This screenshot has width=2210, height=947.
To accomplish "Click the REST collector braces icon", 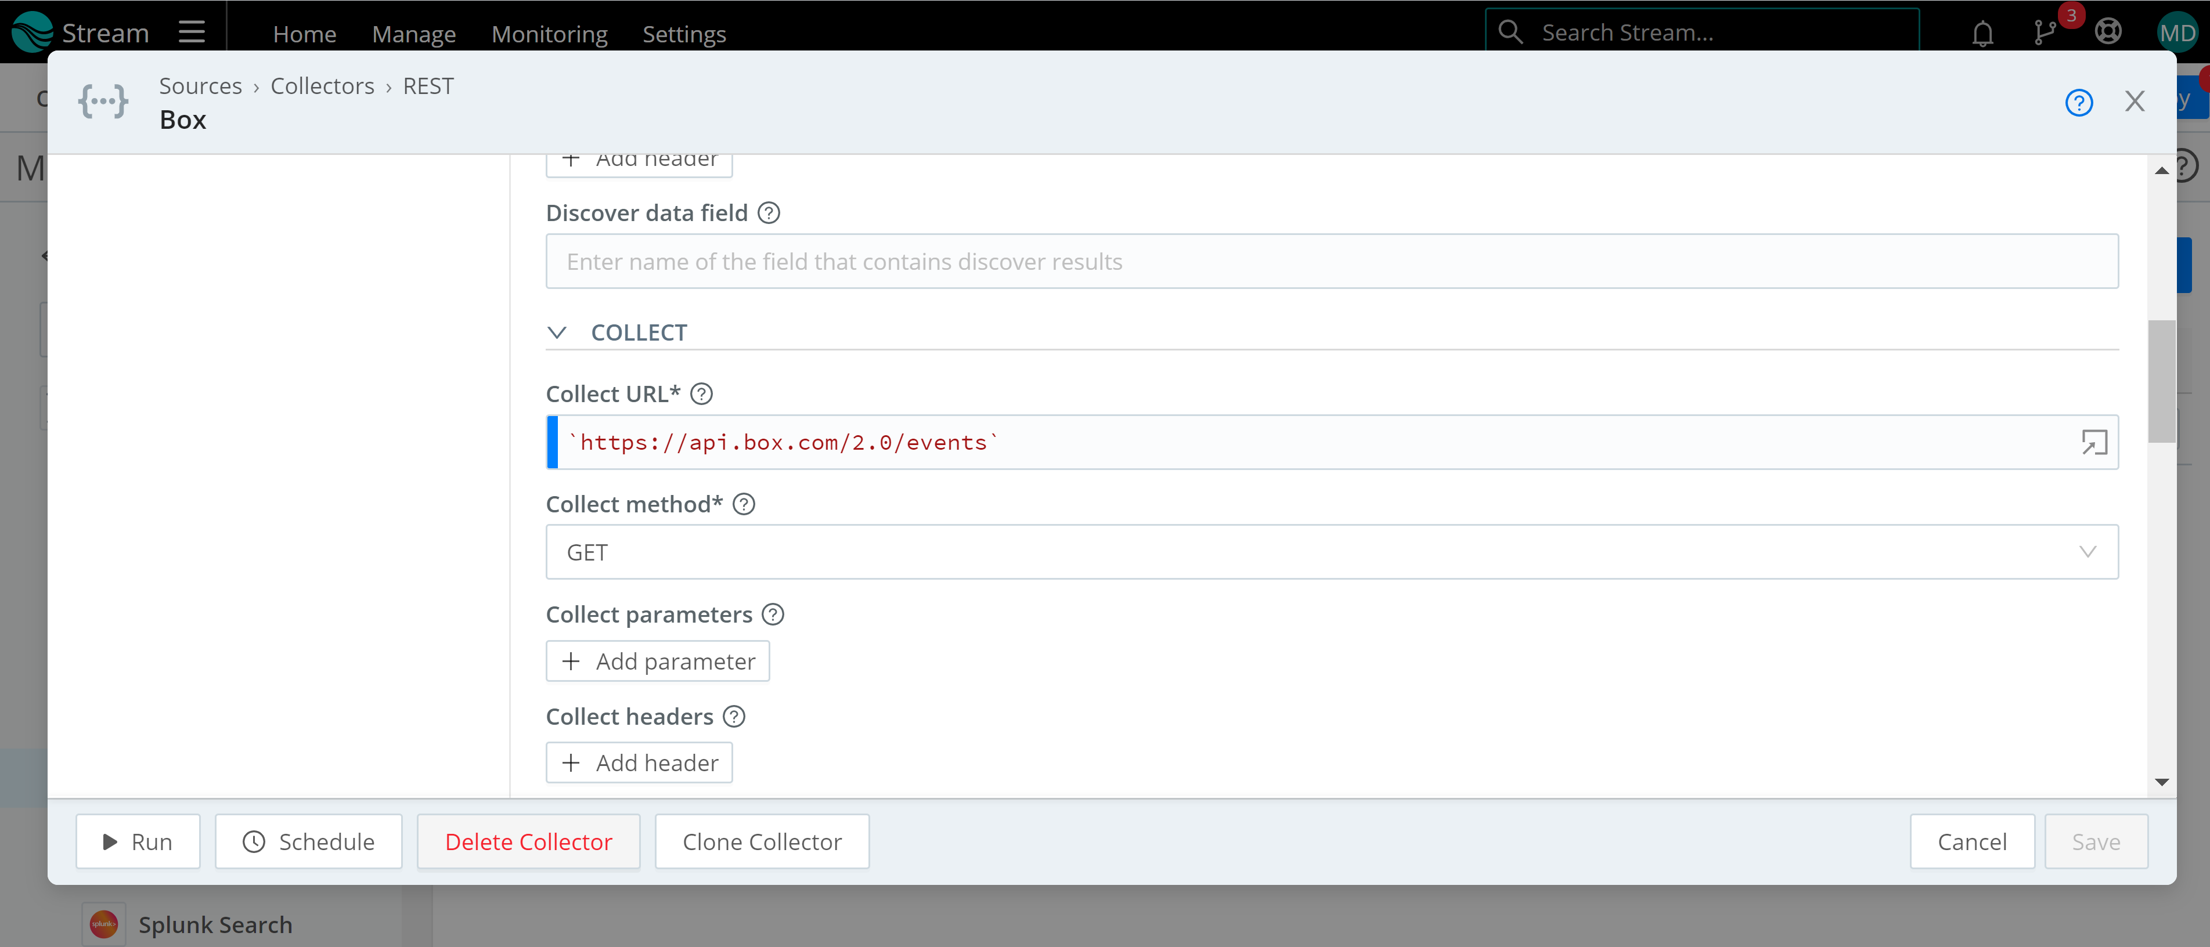I will tap(103, 101).
